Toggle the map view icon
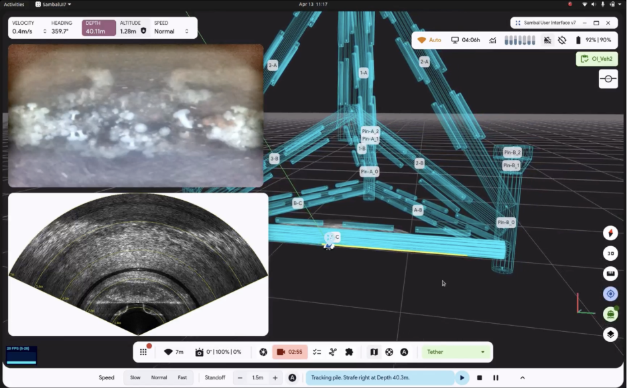Image resolution: width=627 pixels, height=388 pixels. coord(374,352)
